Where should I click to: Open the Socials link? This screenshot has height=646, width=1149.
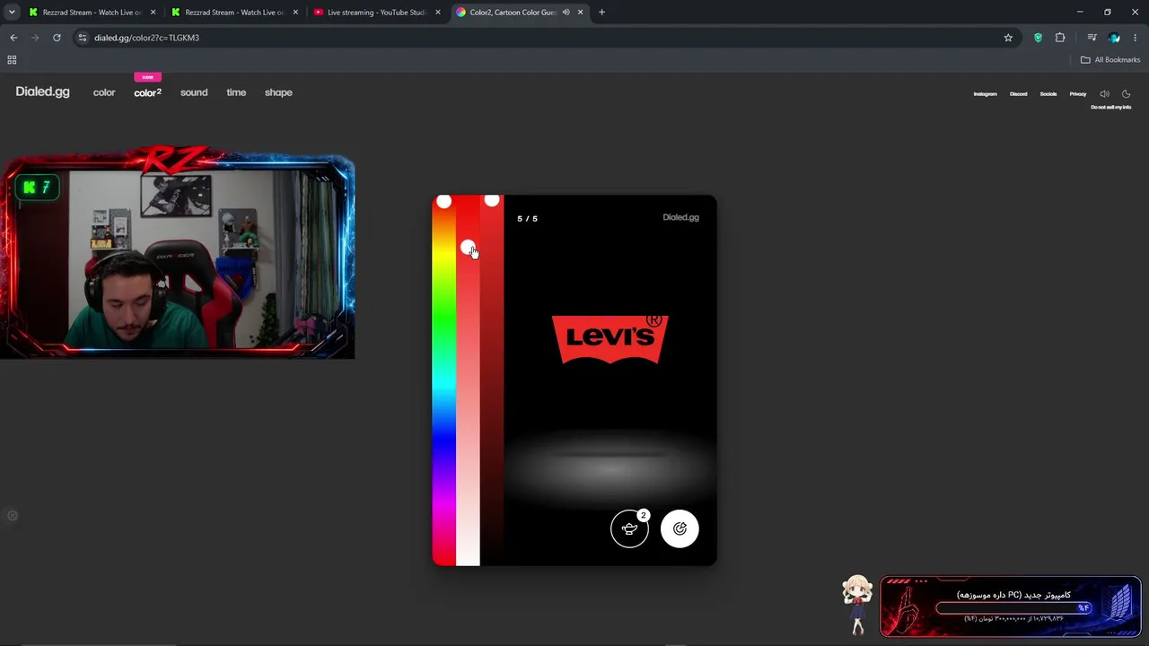pos(1048,94)
